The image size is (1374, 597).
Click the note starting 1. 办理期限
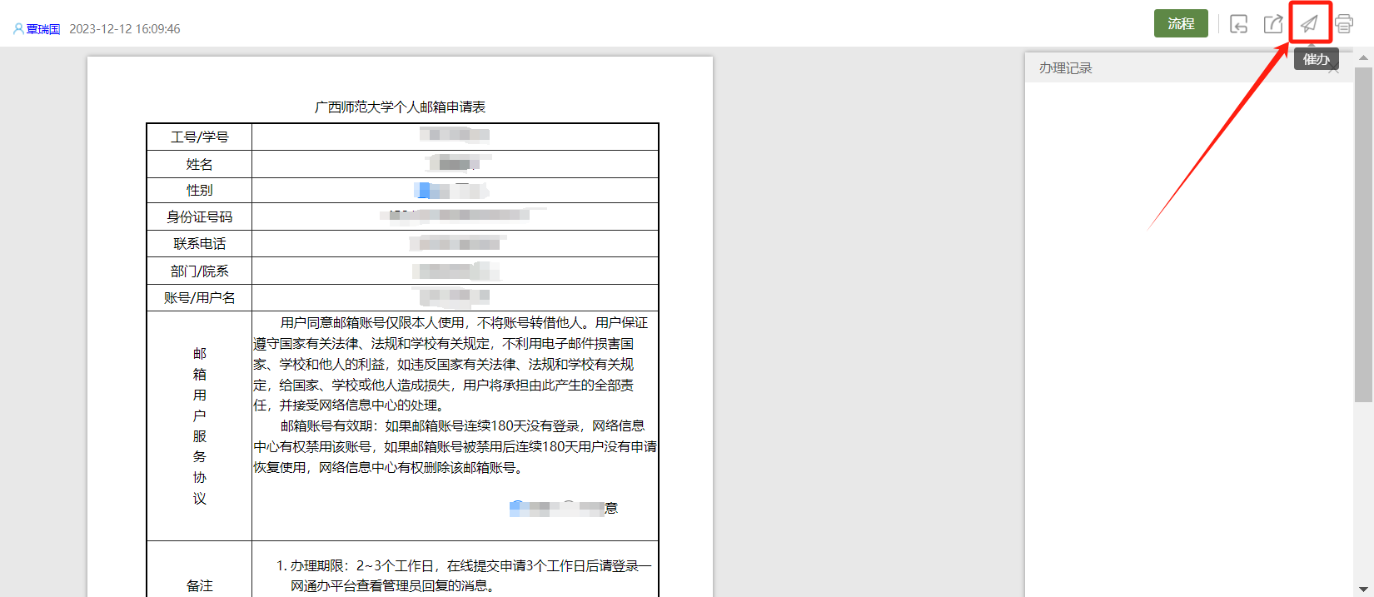pos(464,576)
